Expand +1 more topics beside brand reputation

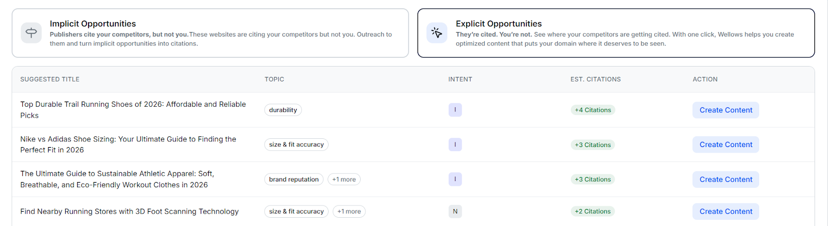point(344,179)
